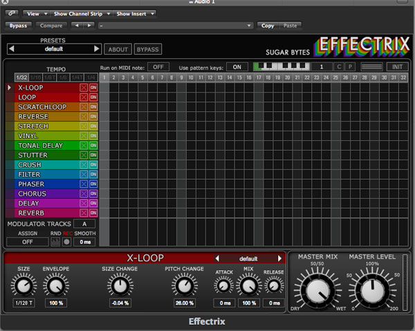This screenshot has width=415, height=331.
Task: Open the MODULATOR TRACKS A selector
Action: tap(84, 224)
